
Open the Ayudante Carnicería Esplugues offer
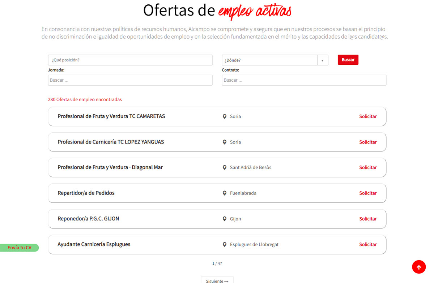94,244
